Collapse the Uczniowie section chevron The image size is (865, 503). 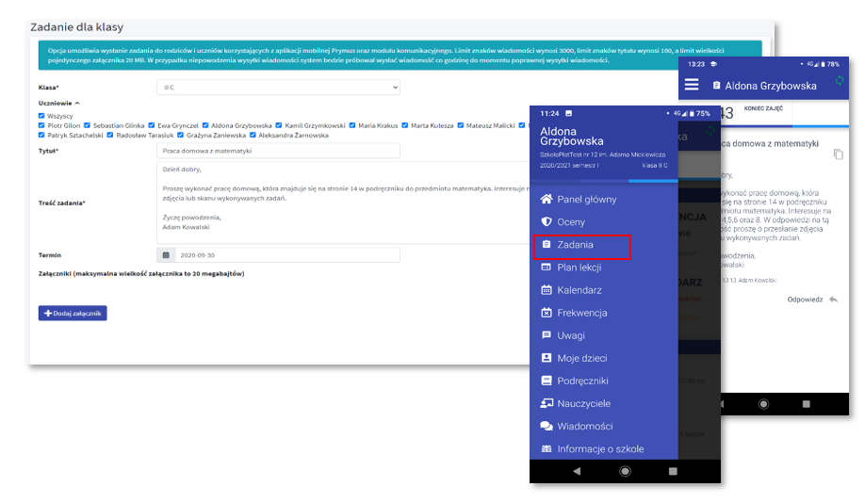[x=77, y=103]
